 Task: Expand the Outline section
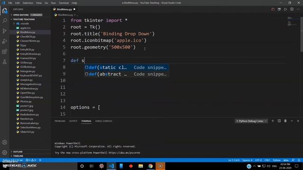pyautogui.click(x=18, y=152)
